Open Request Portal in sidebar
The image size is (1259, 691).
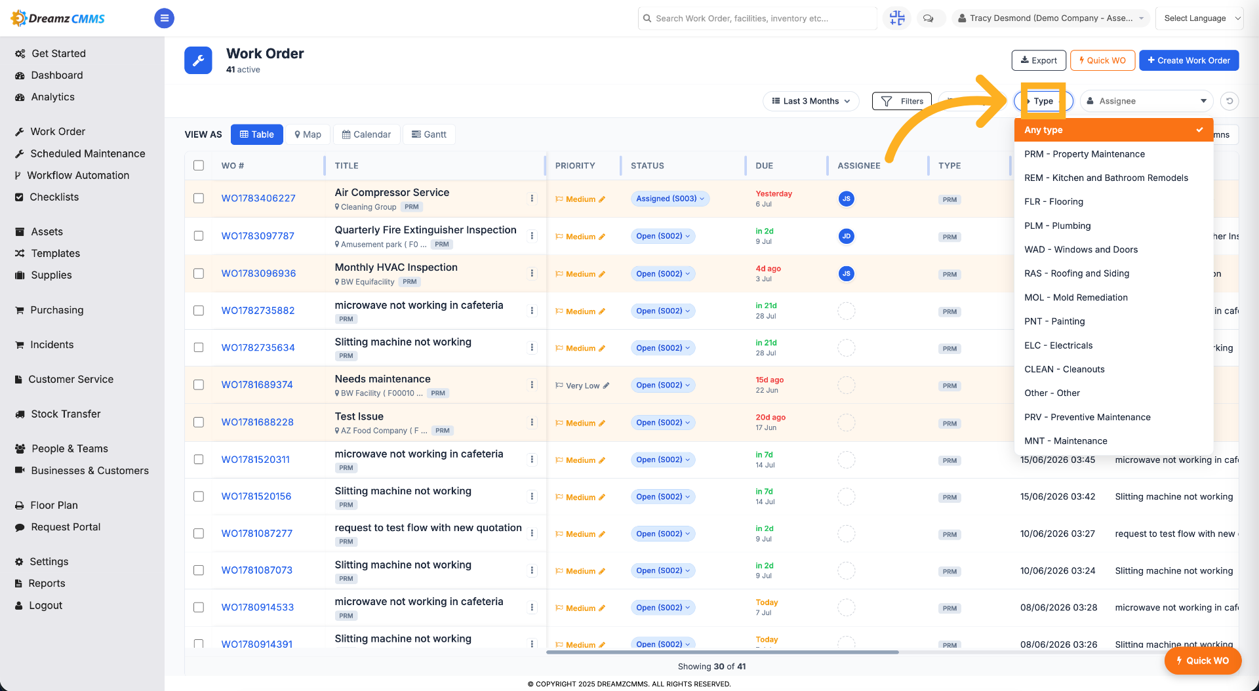(x=66, y=526)
